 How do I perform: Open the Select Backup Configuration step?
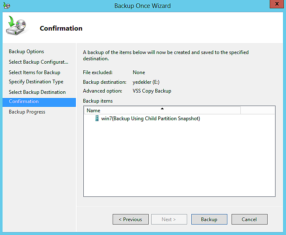39,62
